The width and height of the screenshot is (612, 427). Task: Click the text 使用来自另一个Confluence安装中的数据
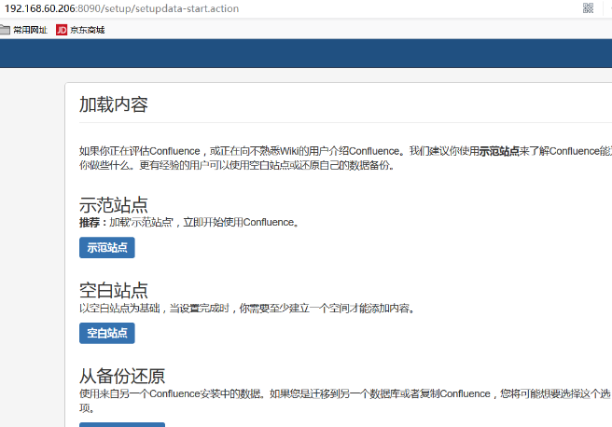[170, 393]
